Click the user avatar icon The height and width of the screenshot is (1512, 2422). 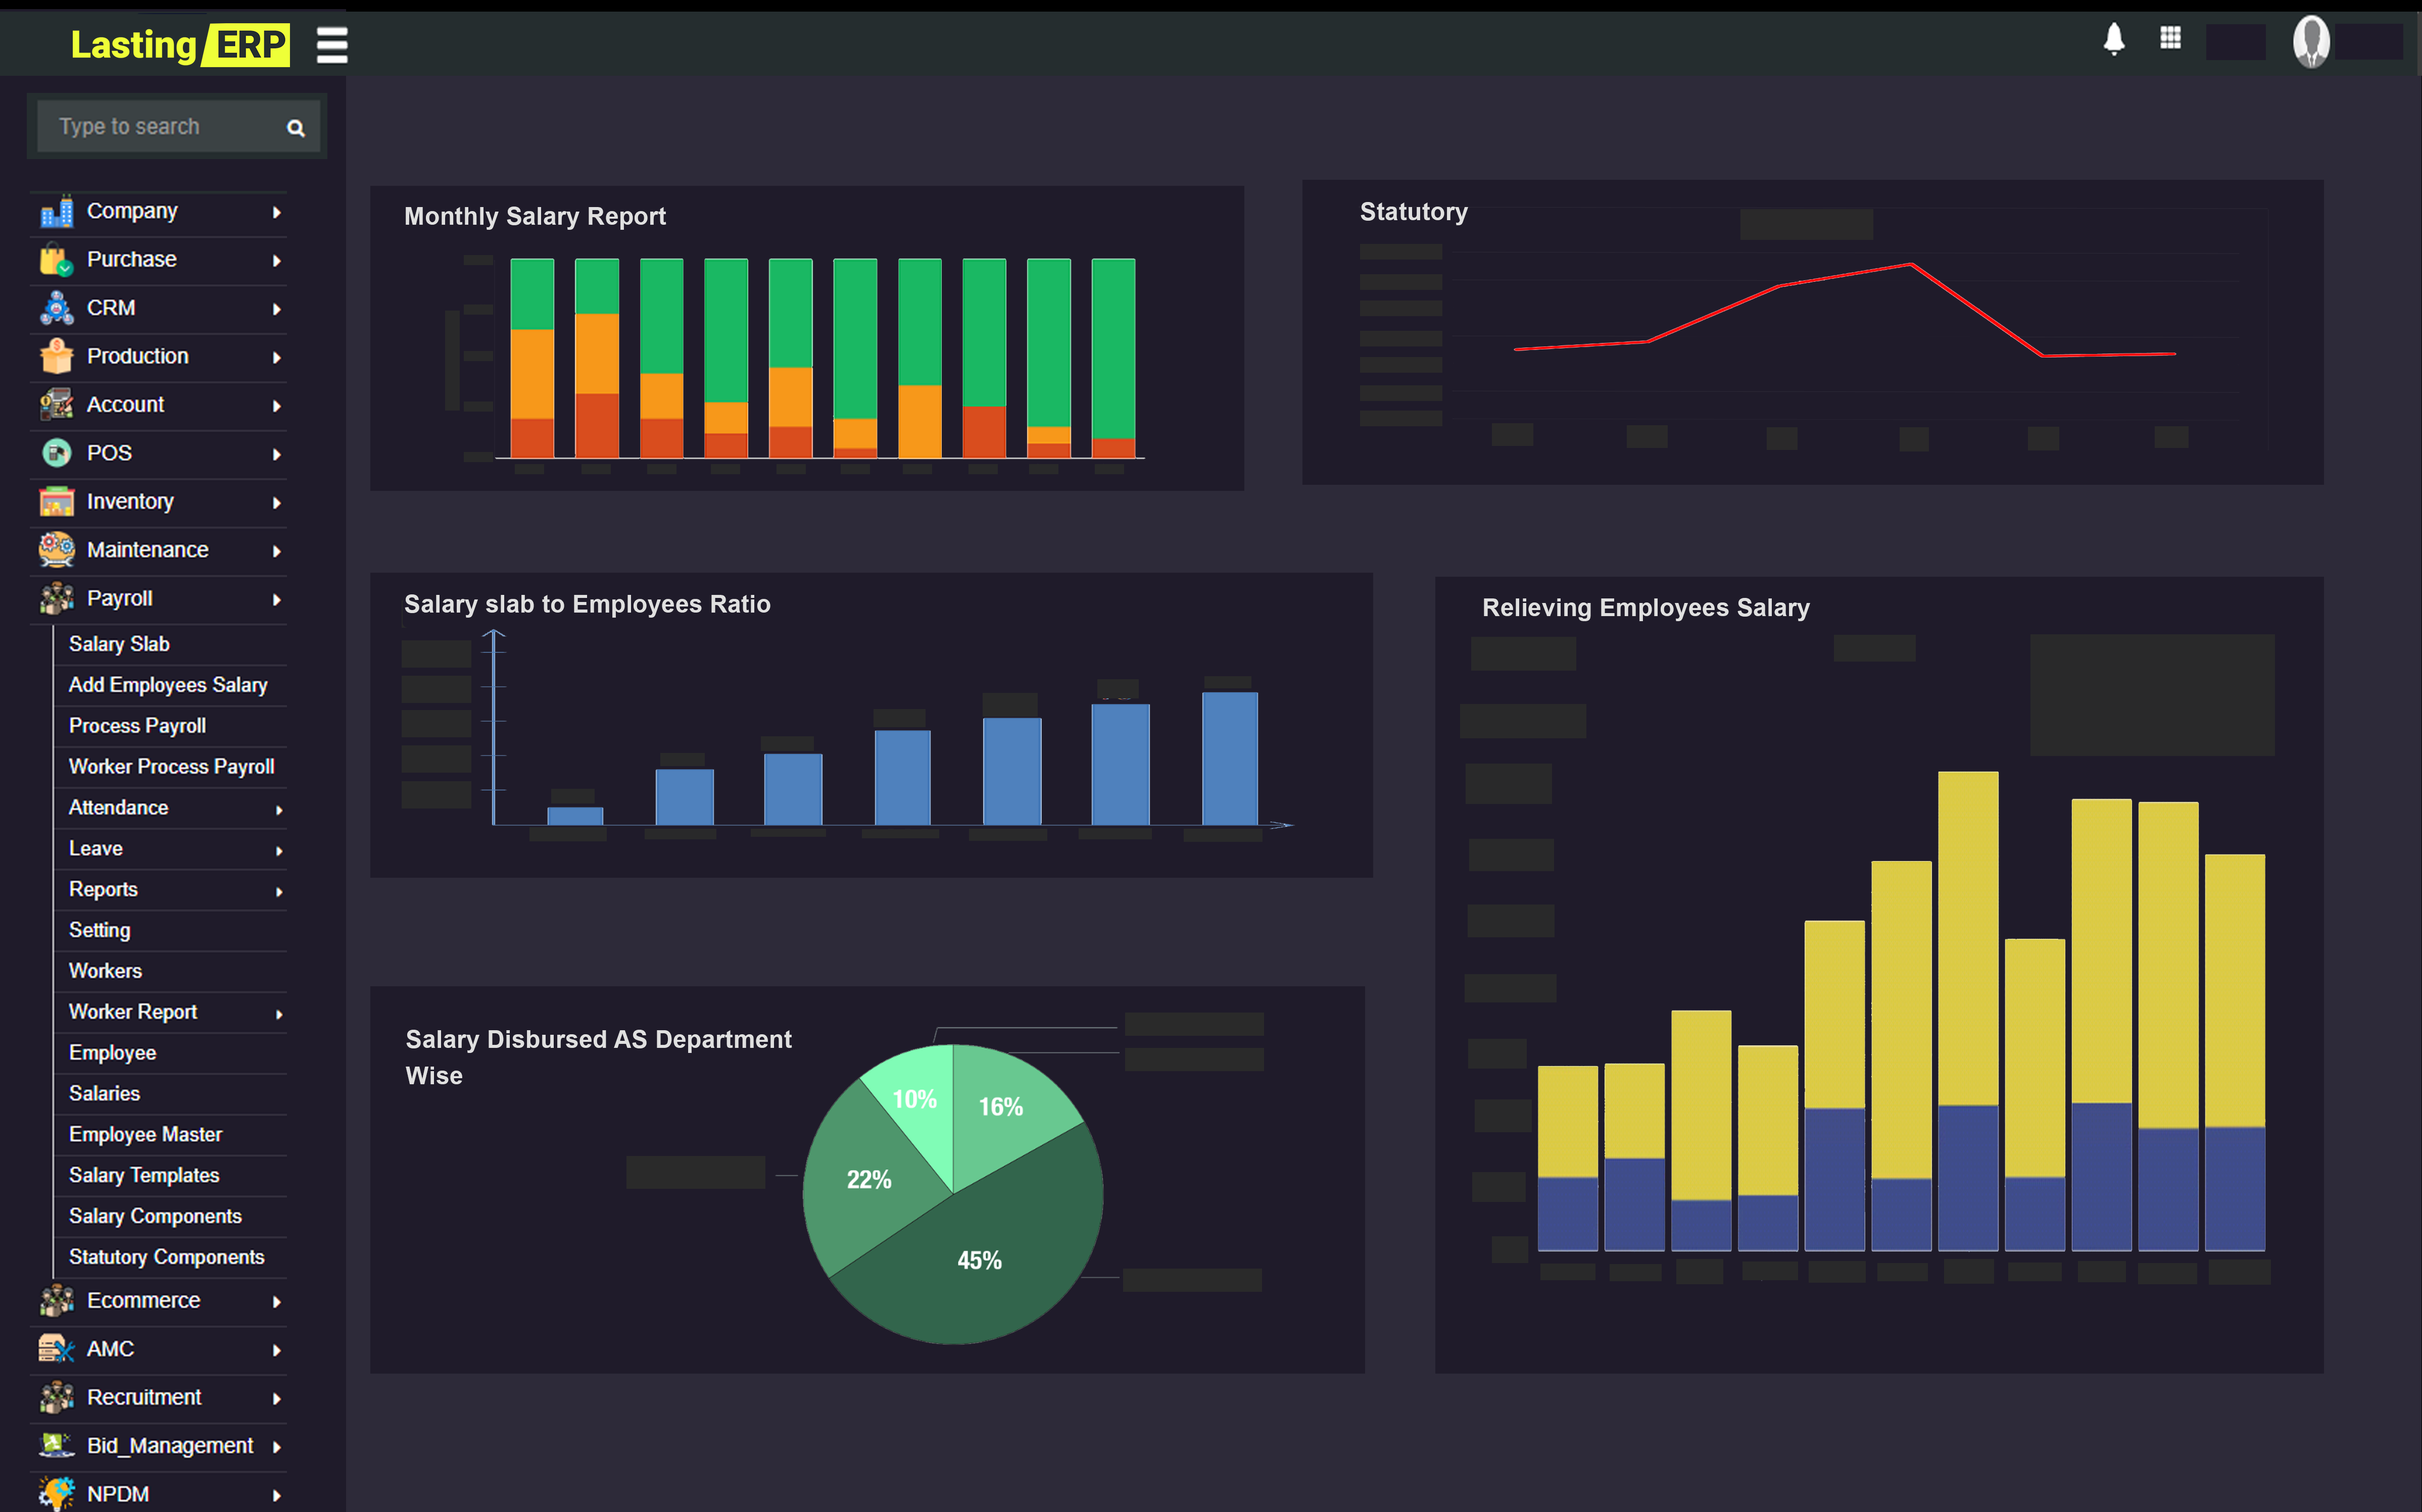[2311, 42]
